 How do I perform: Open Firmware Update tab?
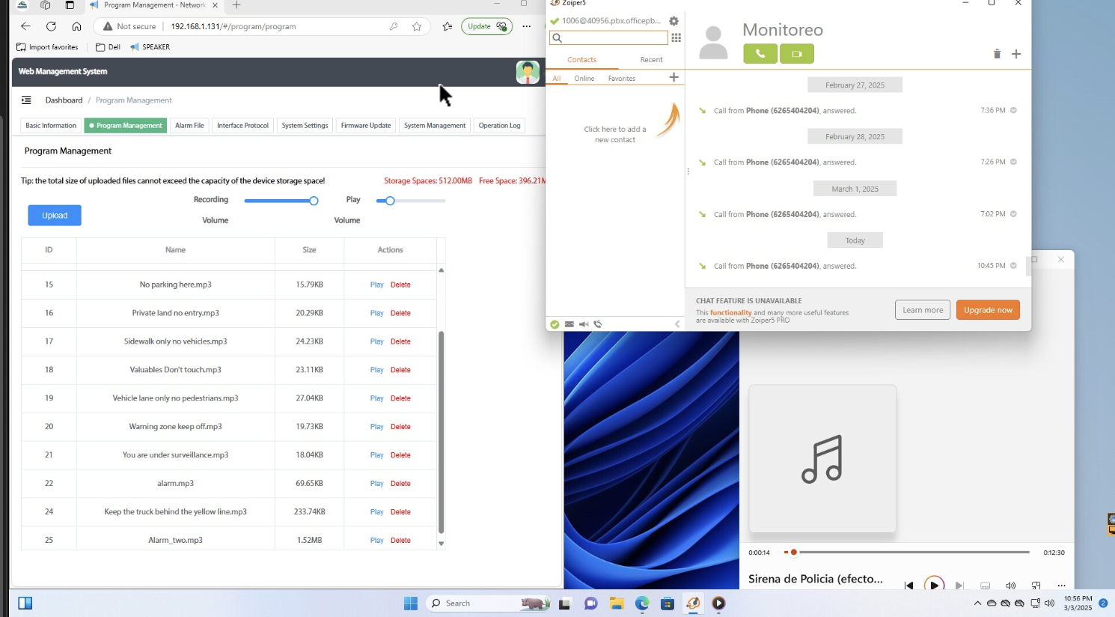(366, 126)
